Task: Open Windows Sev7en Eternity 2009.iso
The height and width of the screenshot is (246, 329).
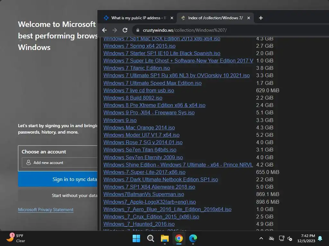Action: coord(143,157)
